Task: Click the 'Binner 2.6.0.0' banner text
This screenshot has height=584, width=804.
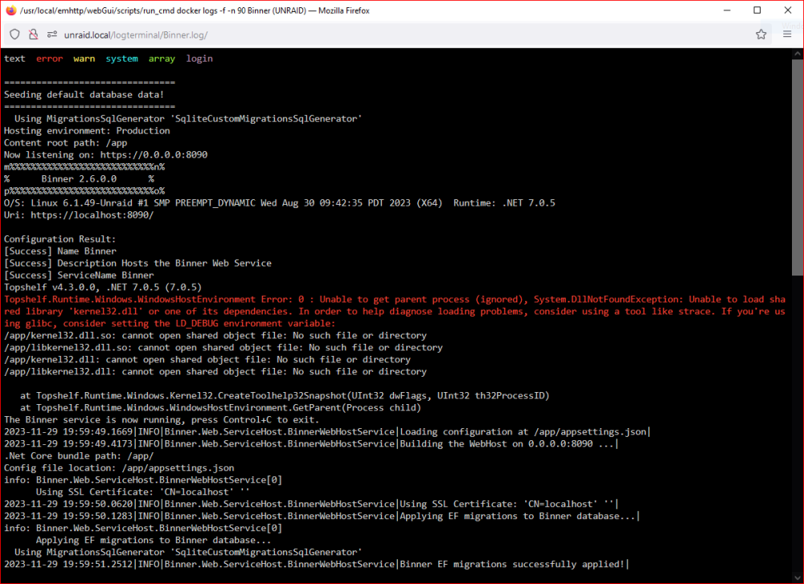Action: [x=79, y=179]
